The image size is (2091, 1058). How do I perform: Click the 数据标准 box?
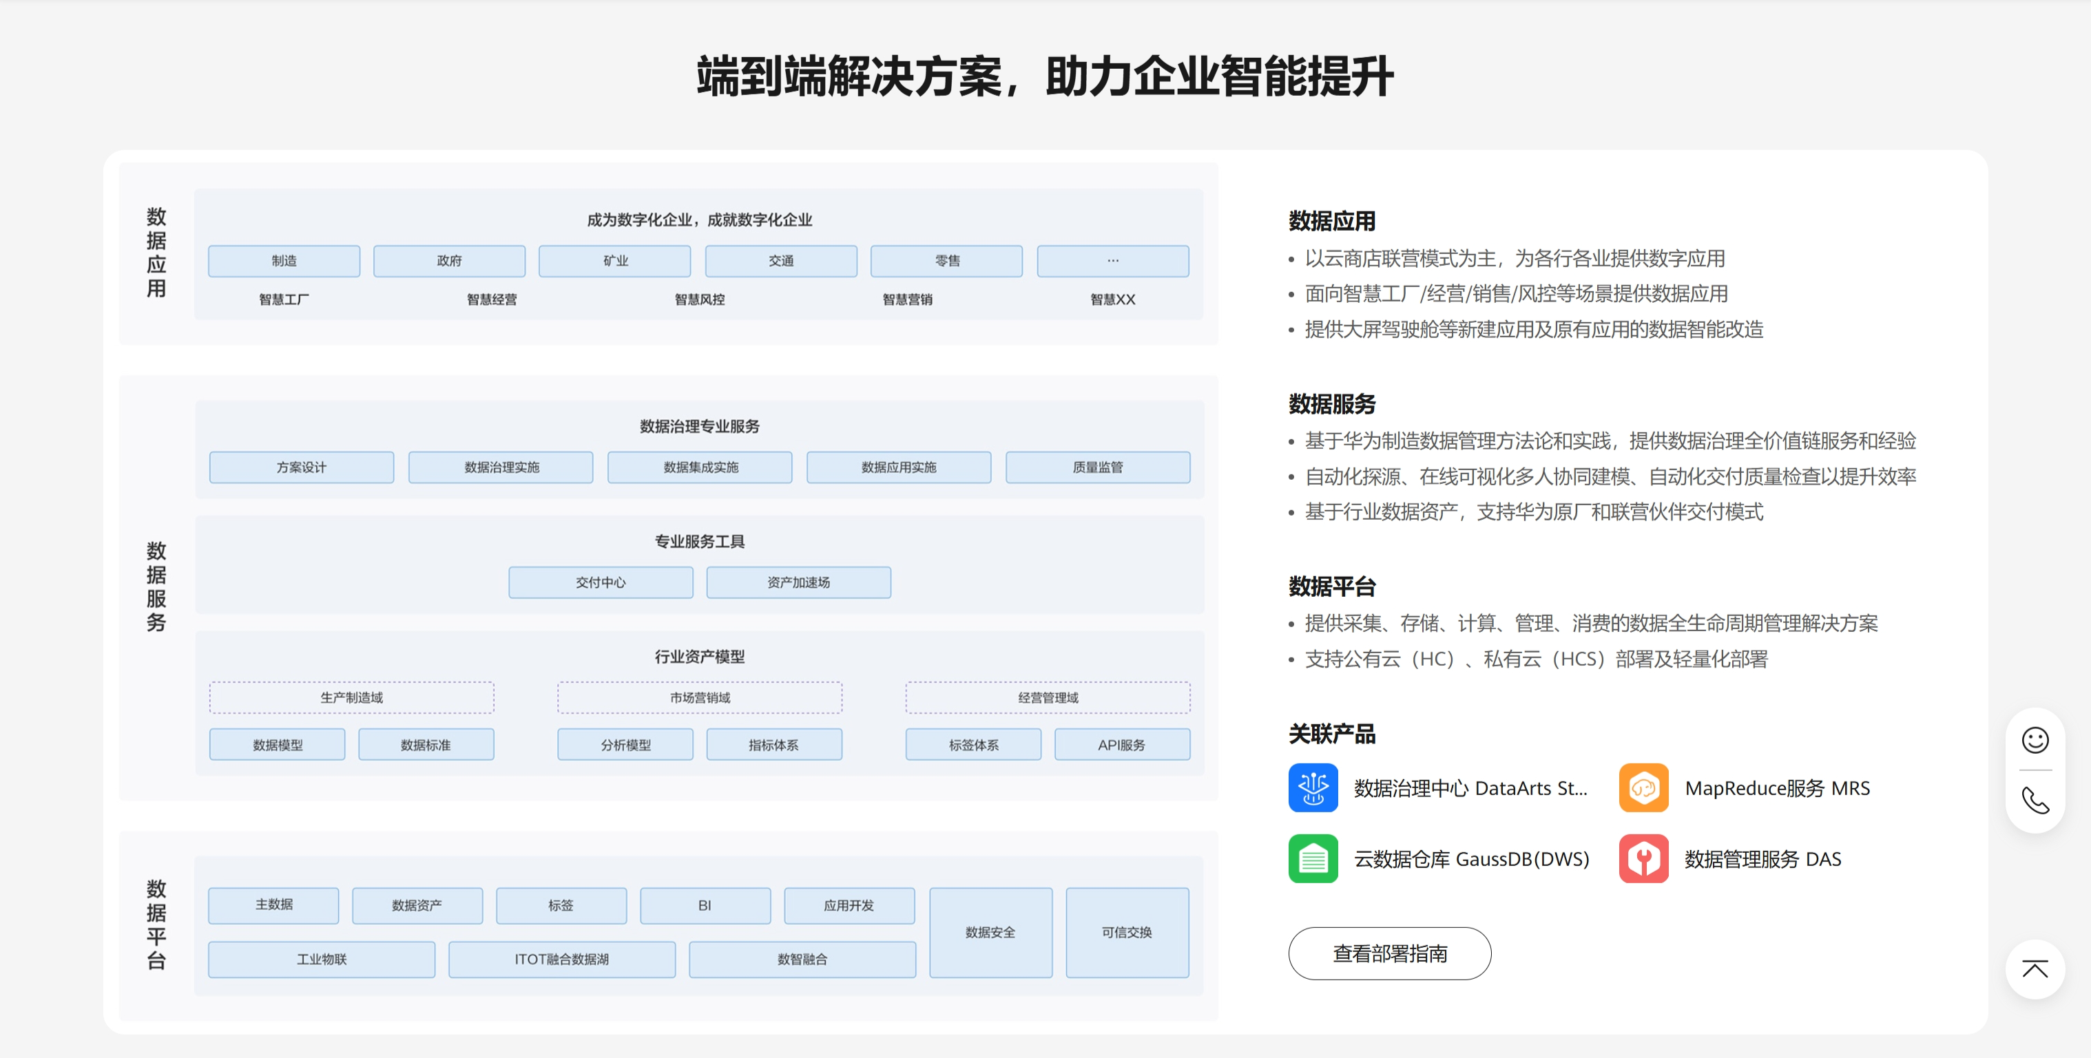pos(426,745)
